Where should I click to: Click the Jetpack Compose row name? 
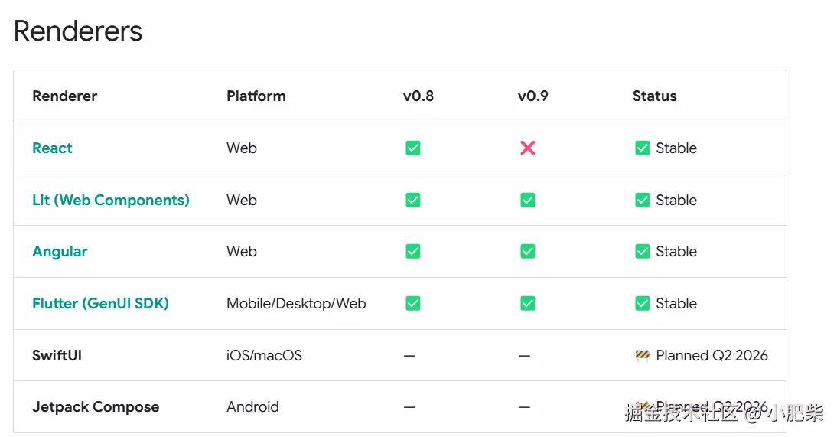coord(96,407)
